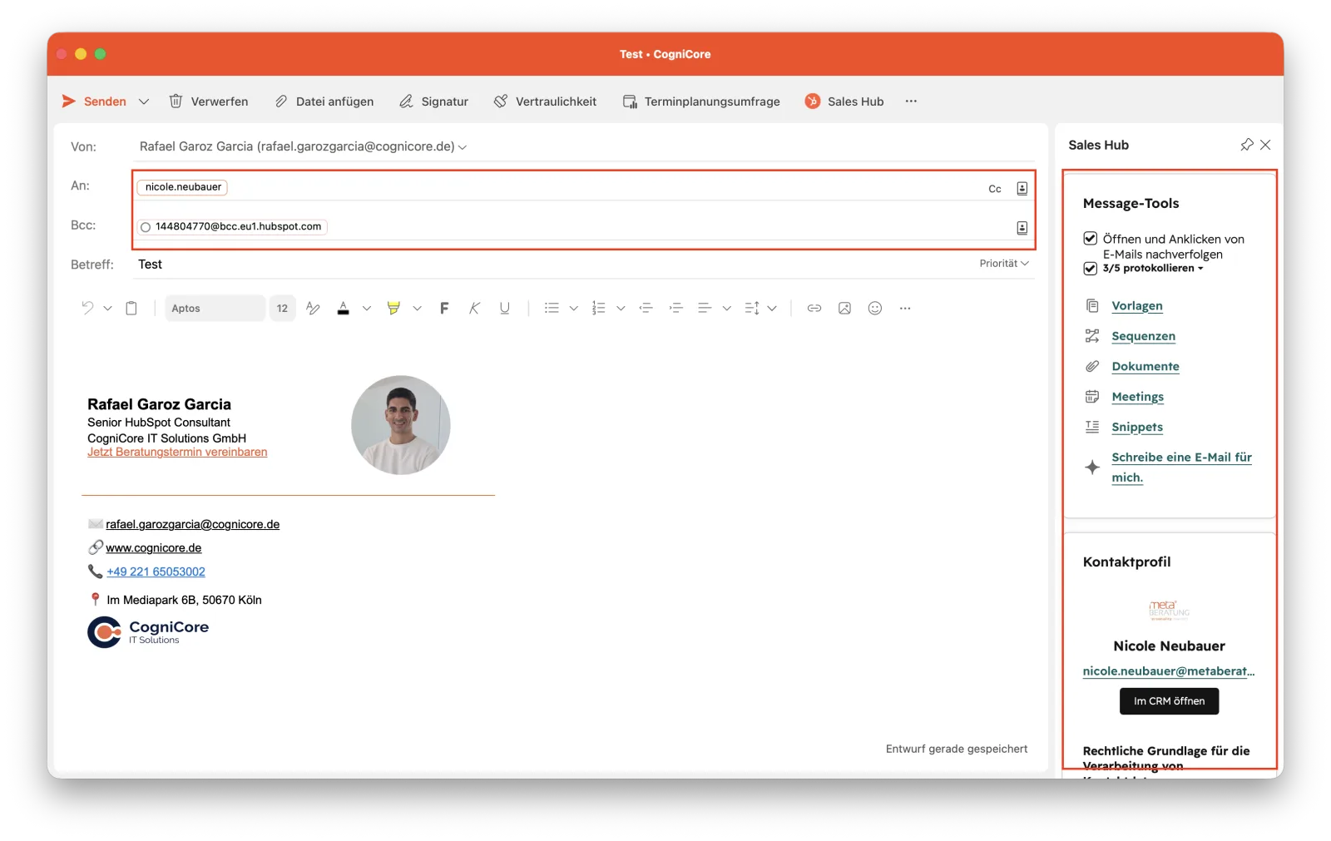Toggle underline formatting
The width and height of the screenshot is (1331, 841).
[x=504, y=309]
